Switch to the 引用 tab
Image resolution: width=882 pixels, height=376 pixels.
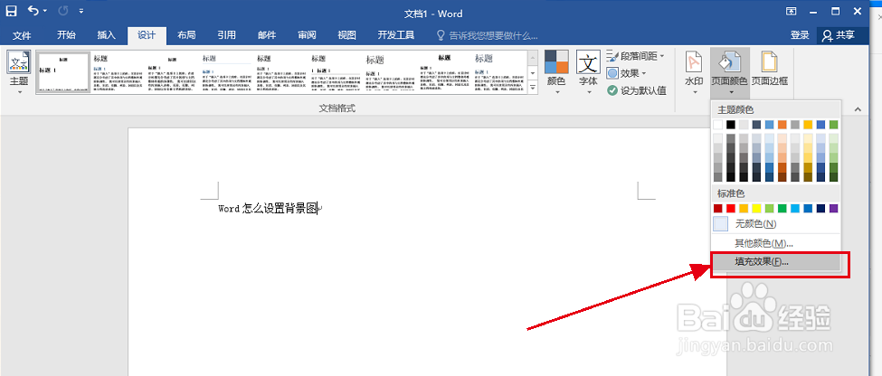(227, 35)
